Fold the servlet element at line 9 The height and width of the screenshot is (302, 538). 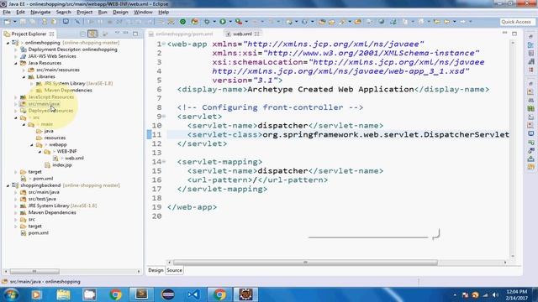(164, 117)
